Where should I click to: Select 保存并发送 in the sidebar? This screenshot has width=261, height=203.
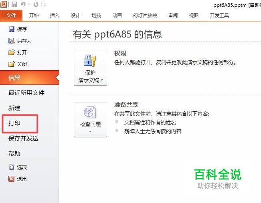click(24, 138)
